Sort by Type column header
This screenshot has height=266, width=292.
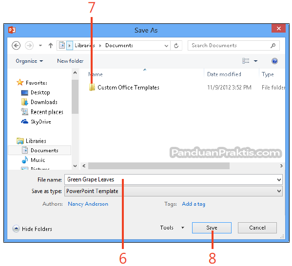pyautogui.click(x=268, y=74)
